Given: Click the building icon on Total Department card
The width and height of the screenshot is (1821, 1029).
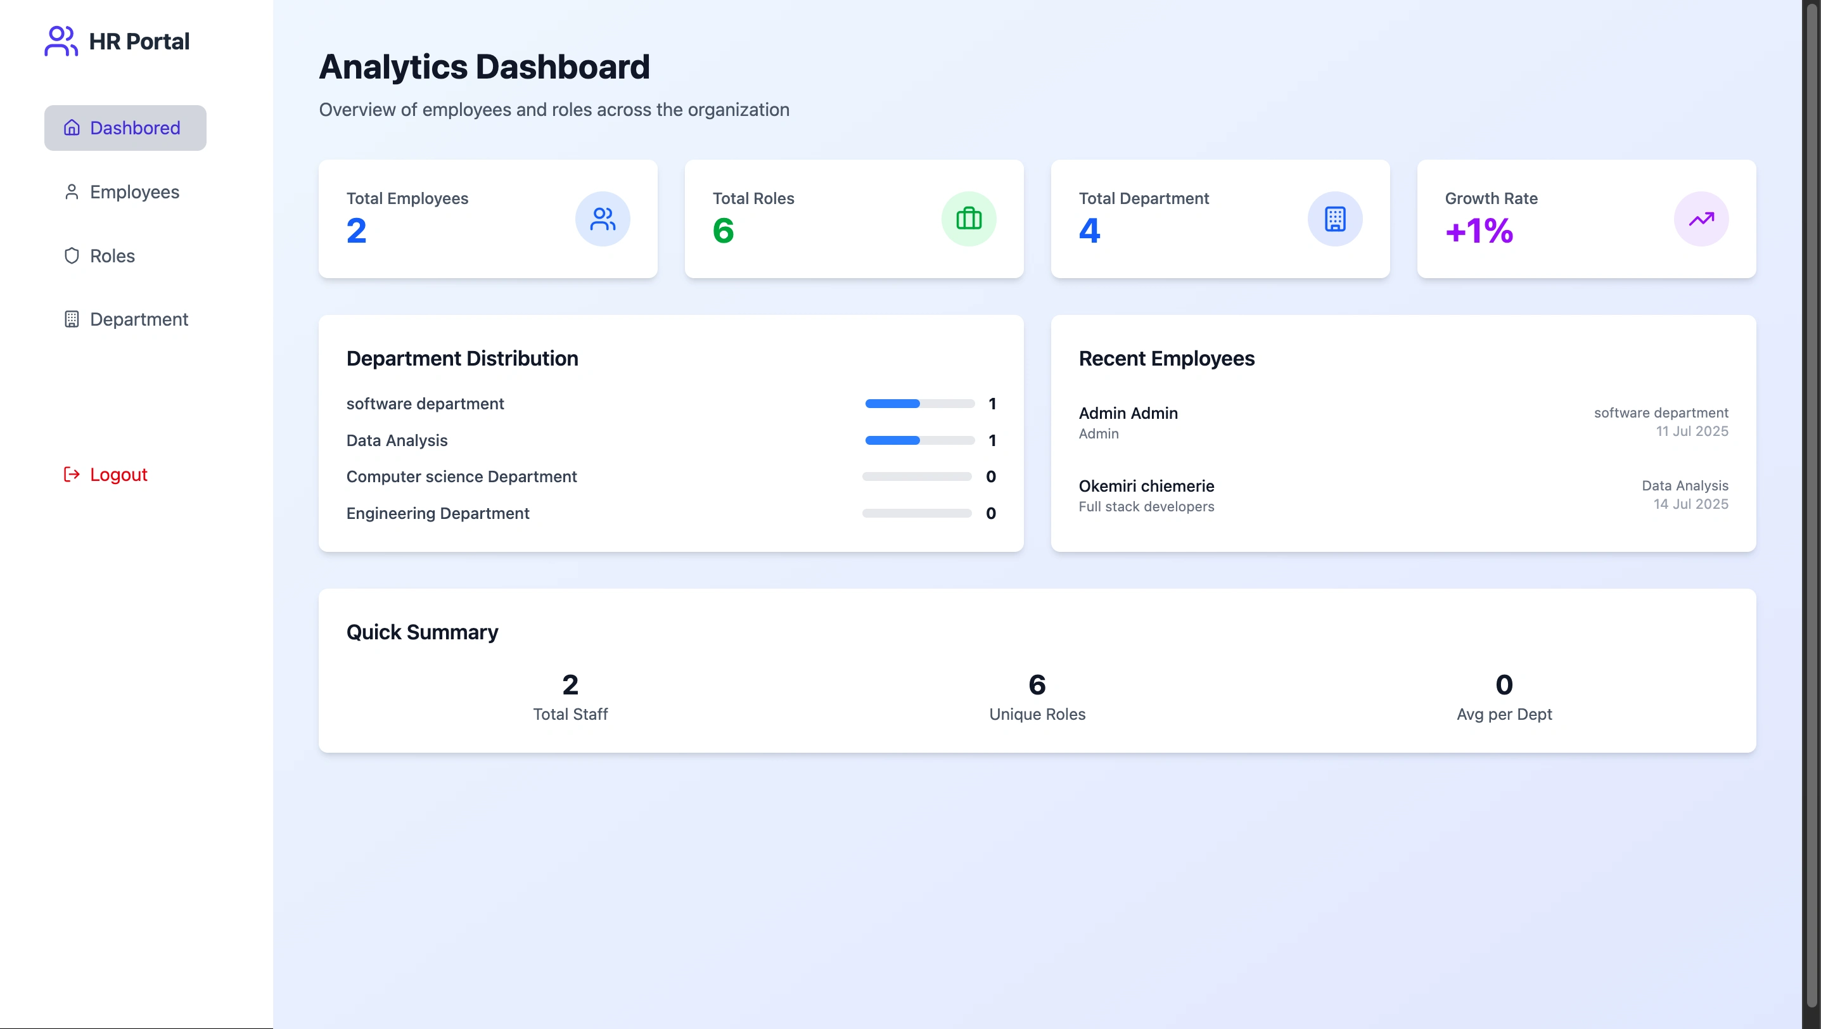Looking at the screenshot, I should pos(1334,219).
